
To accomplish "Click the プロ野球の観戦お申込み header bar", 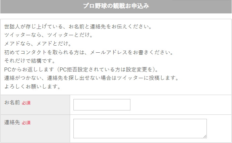I will click(x=116, y=6).
